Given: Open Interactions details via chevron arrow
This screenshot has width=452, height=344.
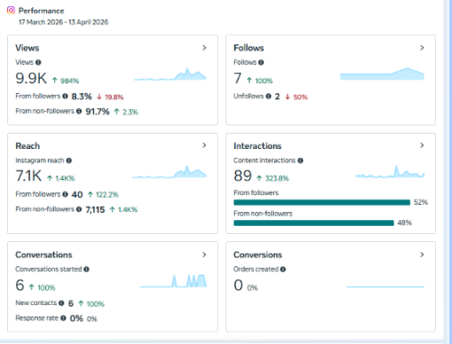Looking at the screenshot, I should [422, 145].
